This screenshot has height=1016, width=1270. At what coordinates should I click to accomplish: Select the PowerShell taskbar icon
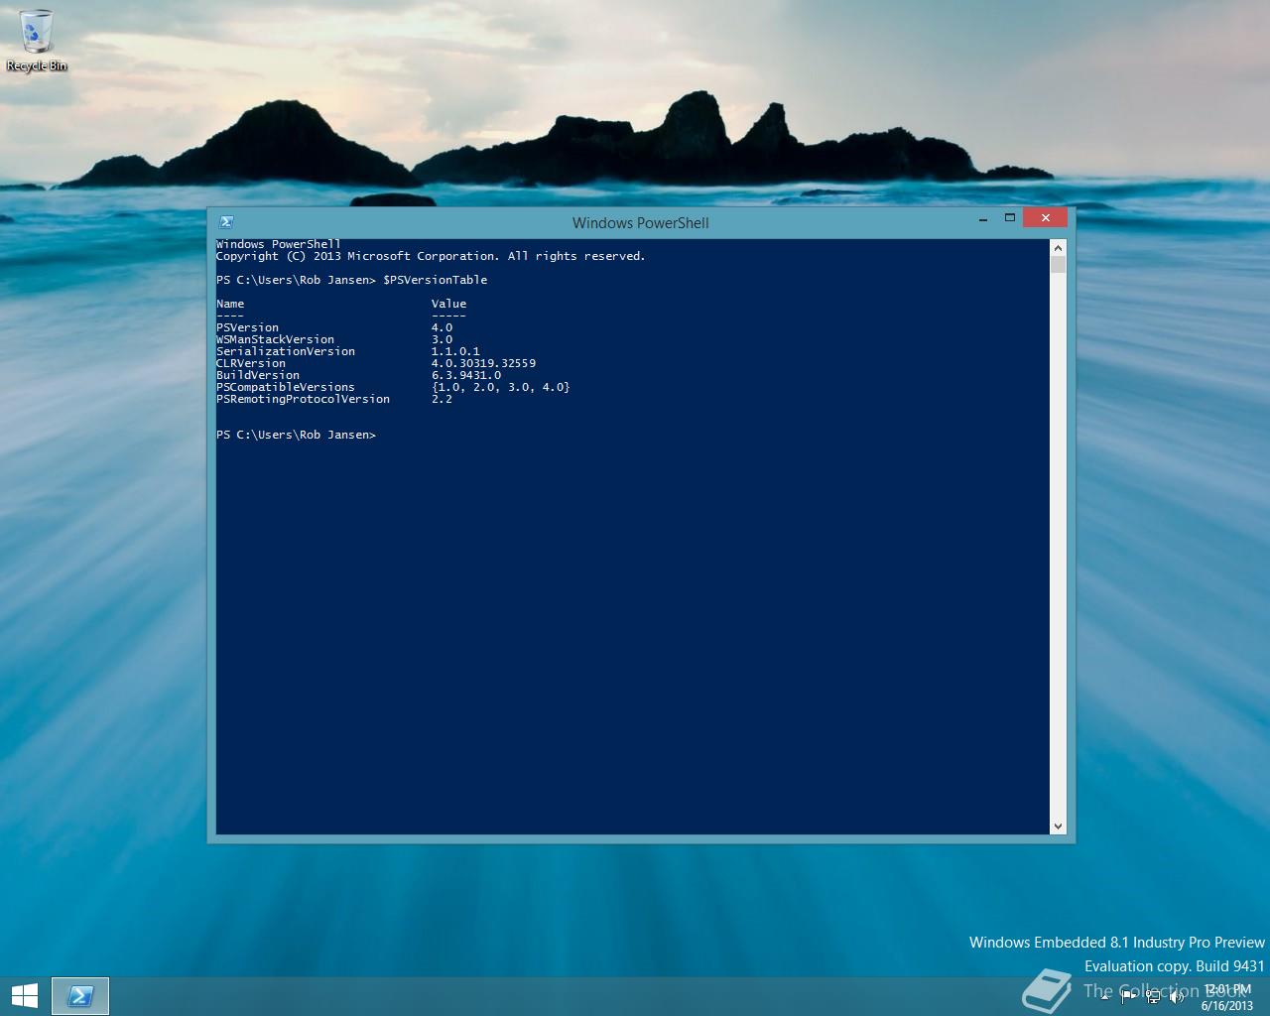click(79, 996)
